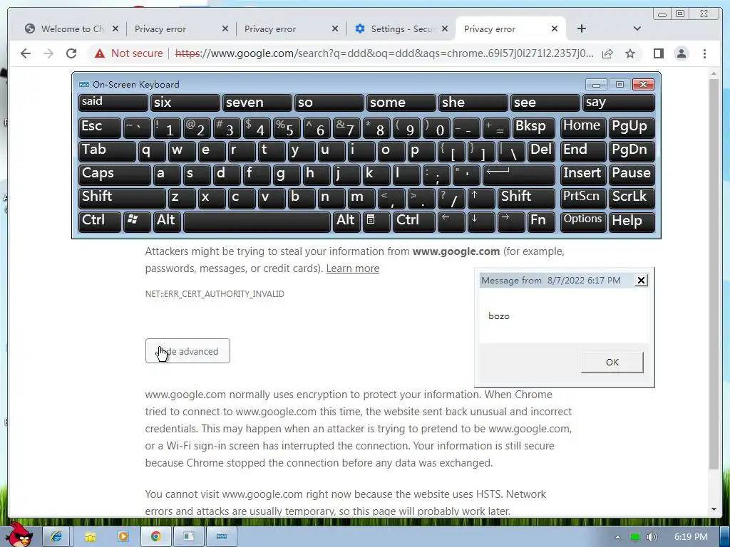Toggle the right Shift key
Image resolution: width=730 pixels, height=547 pixels.
[526, 198]
